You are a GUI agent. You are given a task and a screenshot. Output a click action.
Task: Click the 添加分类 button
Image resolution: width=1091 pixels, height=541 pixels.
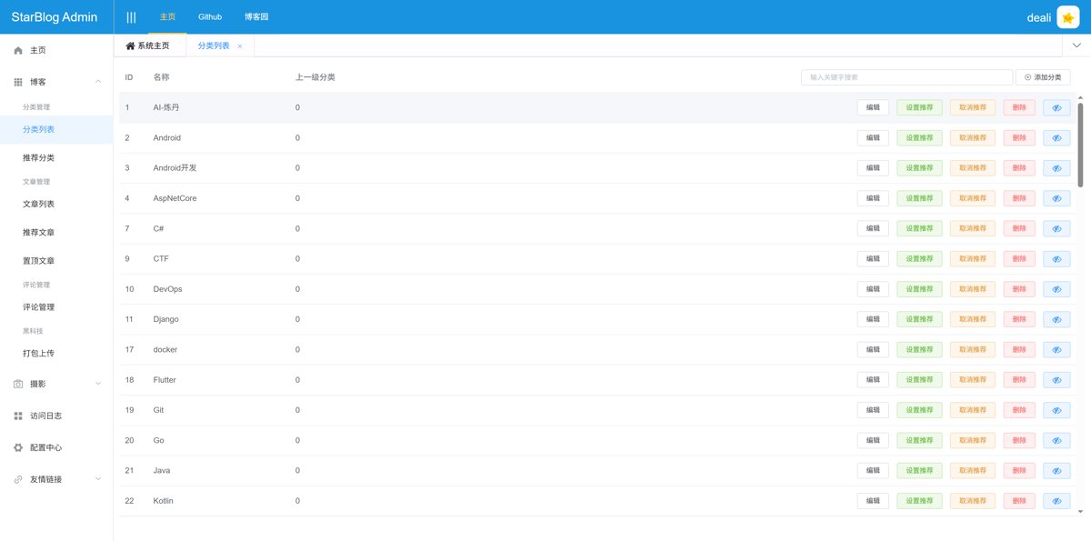pyautogui.click(x=1043, y=77)
